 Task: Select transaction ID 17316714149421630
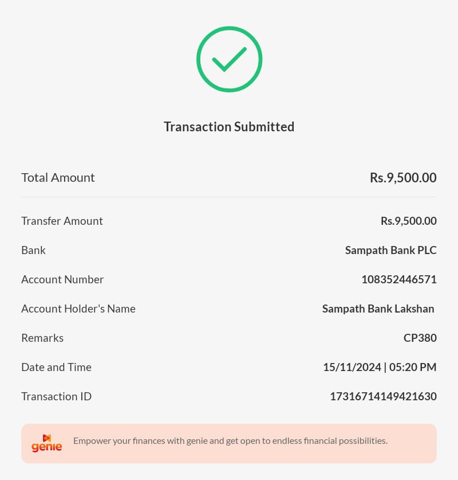pos(383,397)
